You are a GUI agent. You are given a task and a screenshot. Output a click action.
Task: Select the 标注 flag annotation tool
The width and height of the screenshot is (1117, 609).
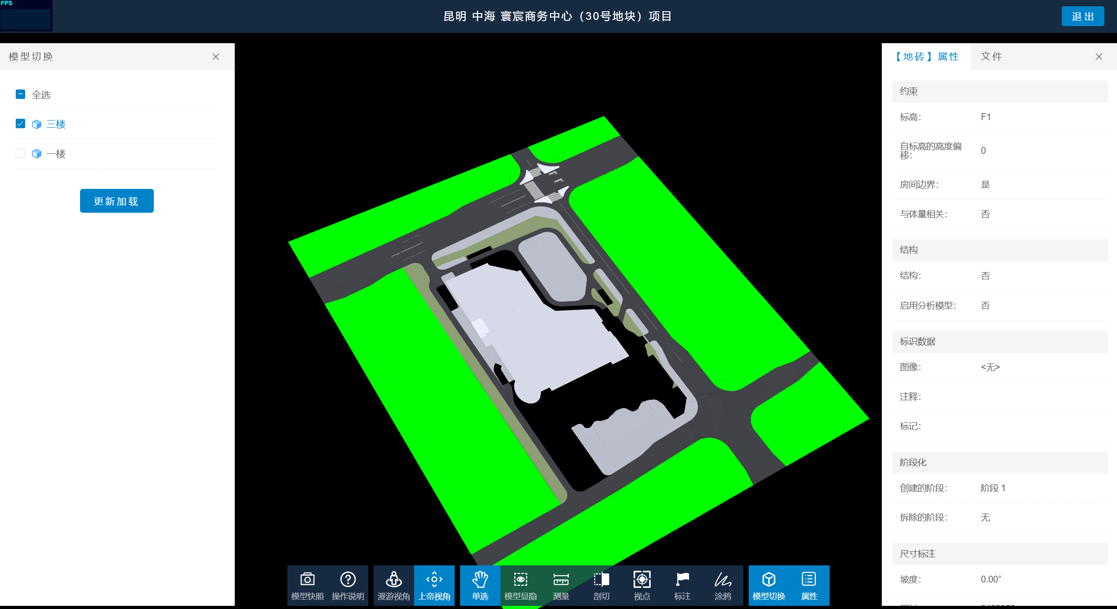click(683, 586)
